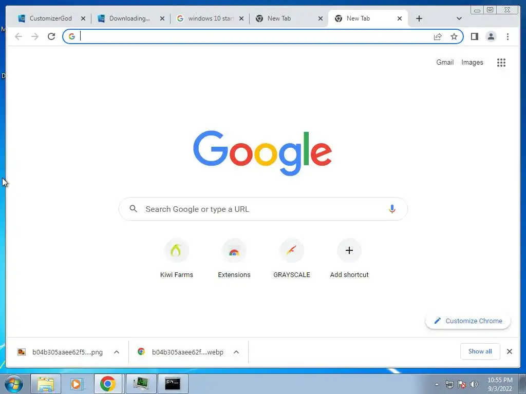This screenshot has height=394, width=526.
Task: Click Customize Chrome button
Action: coord(468,321)
